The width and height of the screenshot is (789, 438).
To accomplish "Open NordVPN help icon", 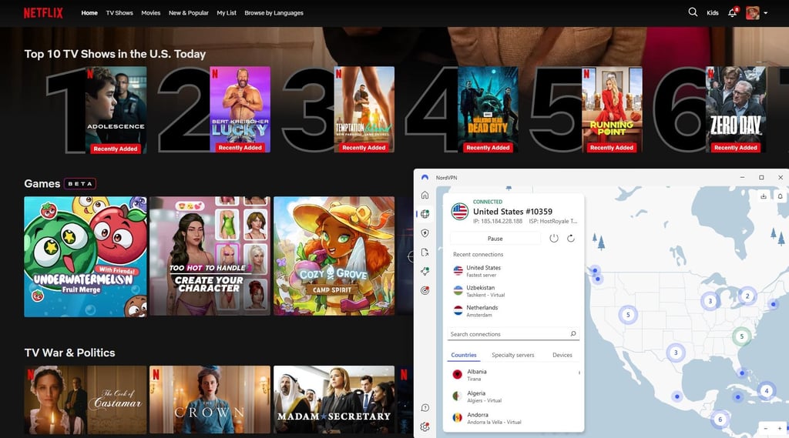I will point(425,408).
